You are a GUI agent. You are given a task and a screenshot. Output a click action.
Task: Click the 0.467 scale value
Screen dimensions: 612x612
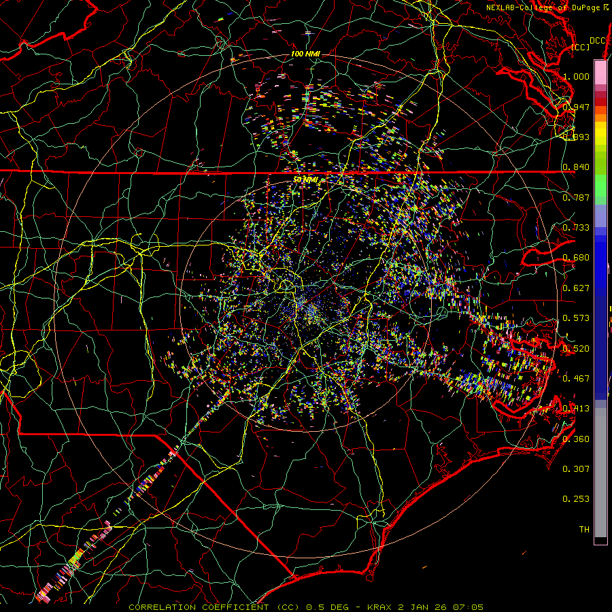[576, 378]
